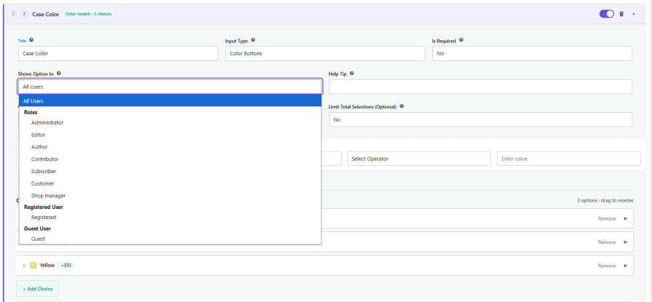The width and height of the screenshot is (652, 302).
Task: Click the Yellow color swatch
Action: tap(33, 266)
